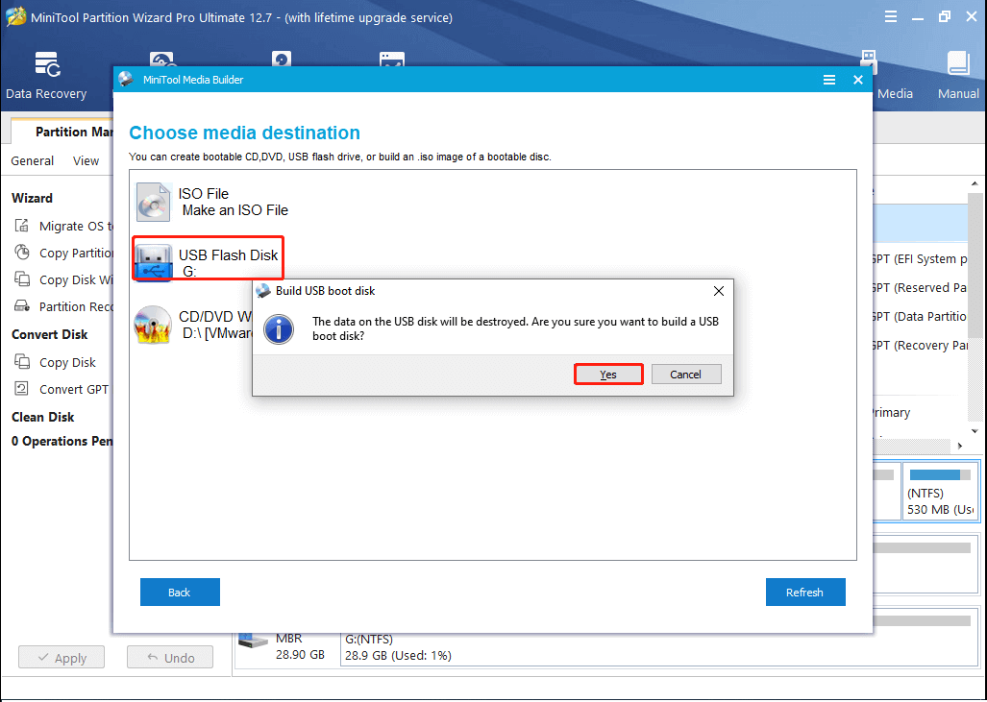Cancel the Build USB boot disk dialog

click(686, 374)
